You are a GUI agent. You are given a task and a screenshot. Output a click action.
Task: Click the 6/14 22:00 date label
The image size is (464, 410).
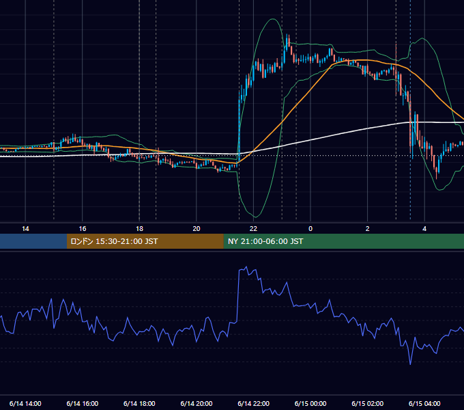[254, 403]
